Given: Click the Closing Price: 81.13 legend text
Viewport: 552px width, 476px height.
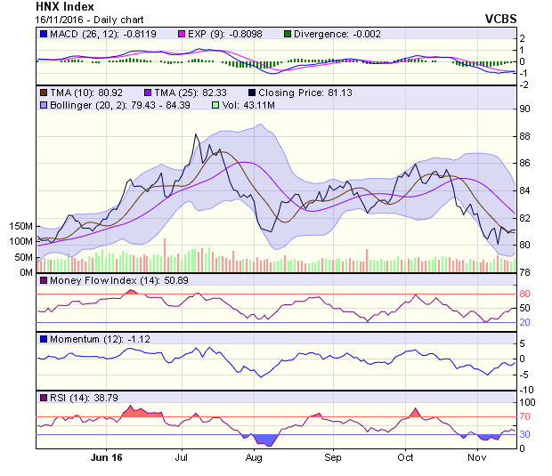Looking at the screenshot, I should [300, 92].
